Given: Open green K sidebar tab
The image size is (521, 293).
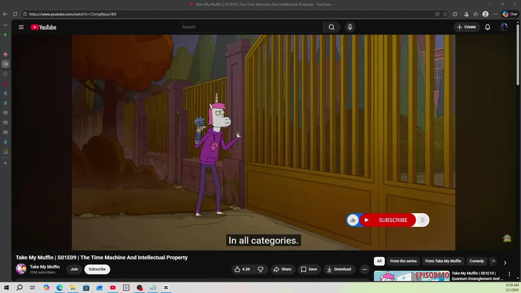Looking at the screenshot, I should [5, 35].
